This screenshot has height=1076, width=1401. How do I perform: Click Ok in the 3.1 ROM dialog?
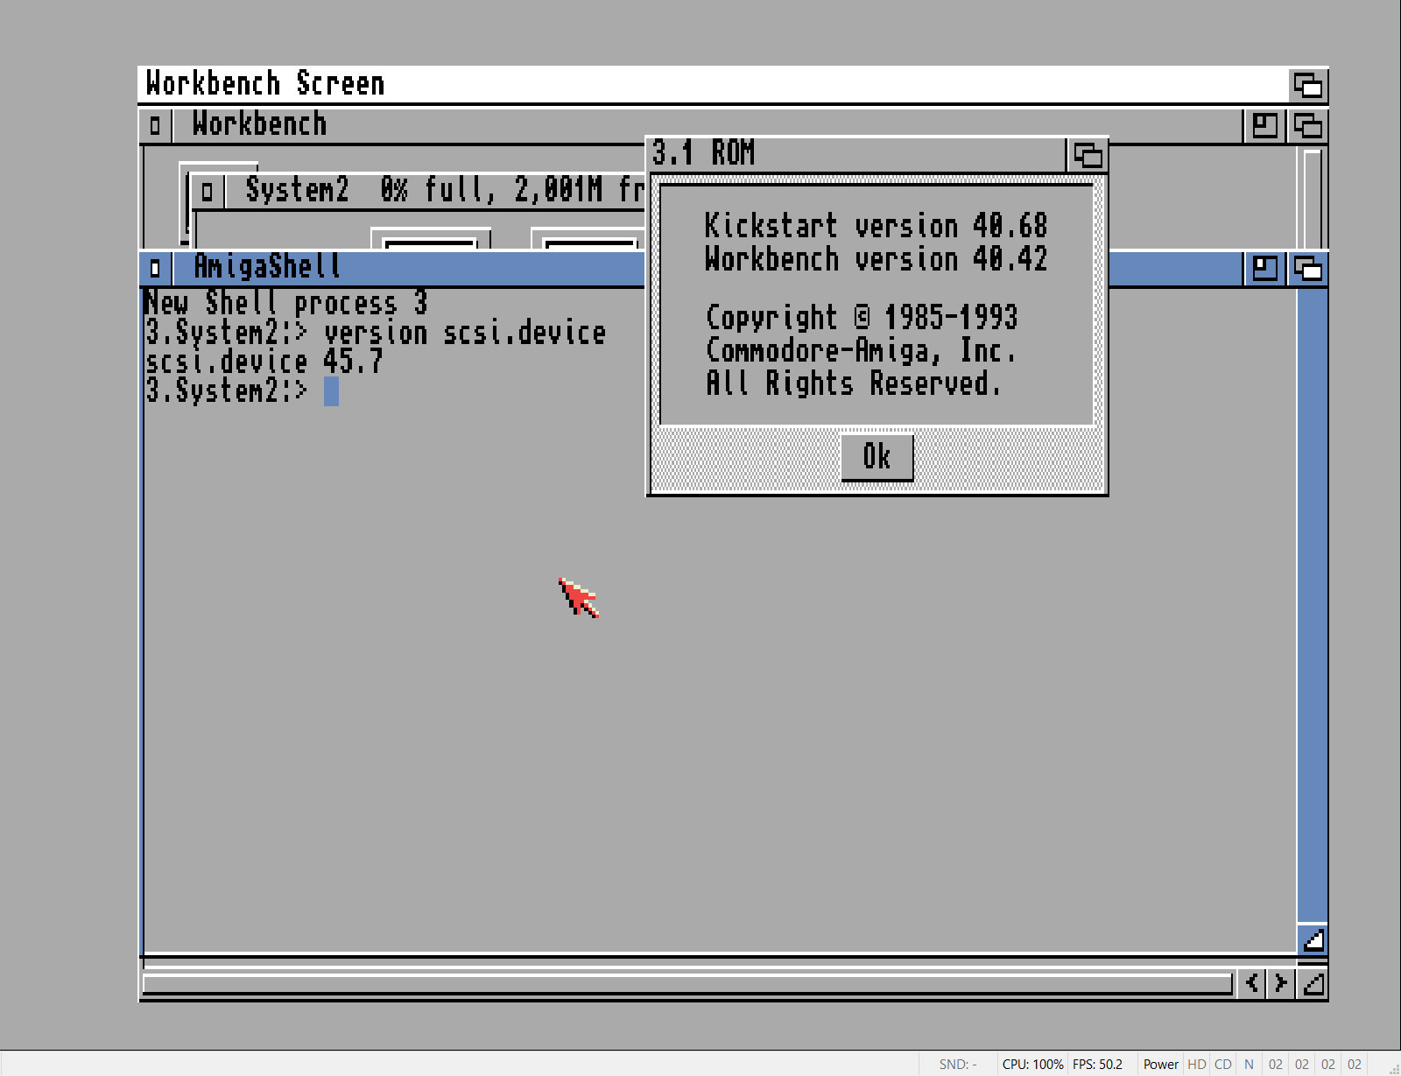click(877, 457)
